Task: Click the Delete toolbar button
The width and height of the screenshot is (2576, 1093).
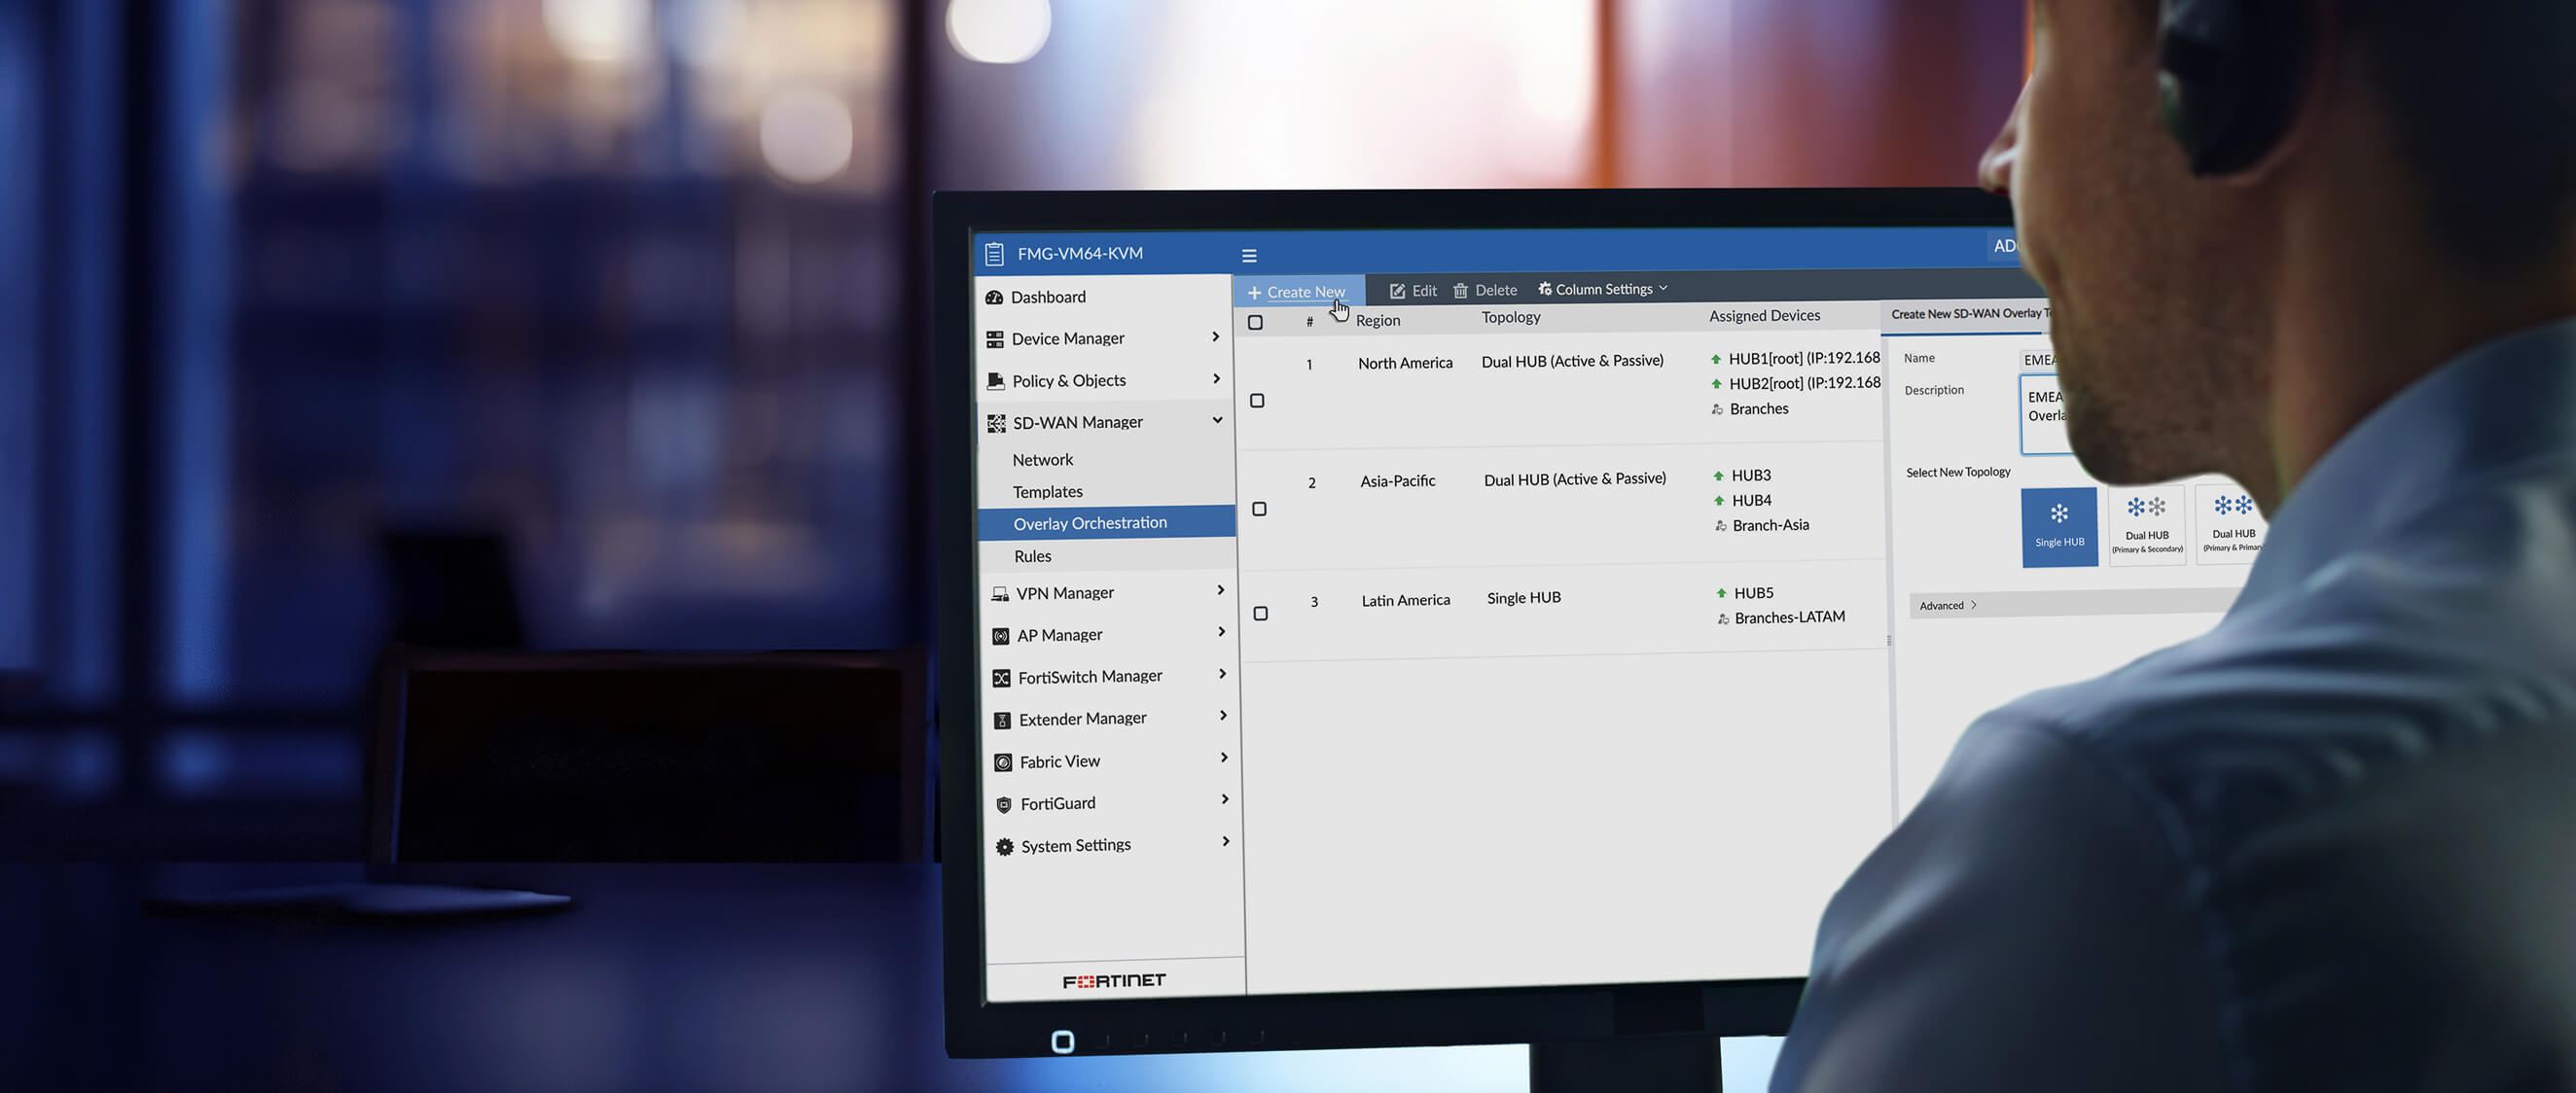Action: click(x=1485, y=290)
